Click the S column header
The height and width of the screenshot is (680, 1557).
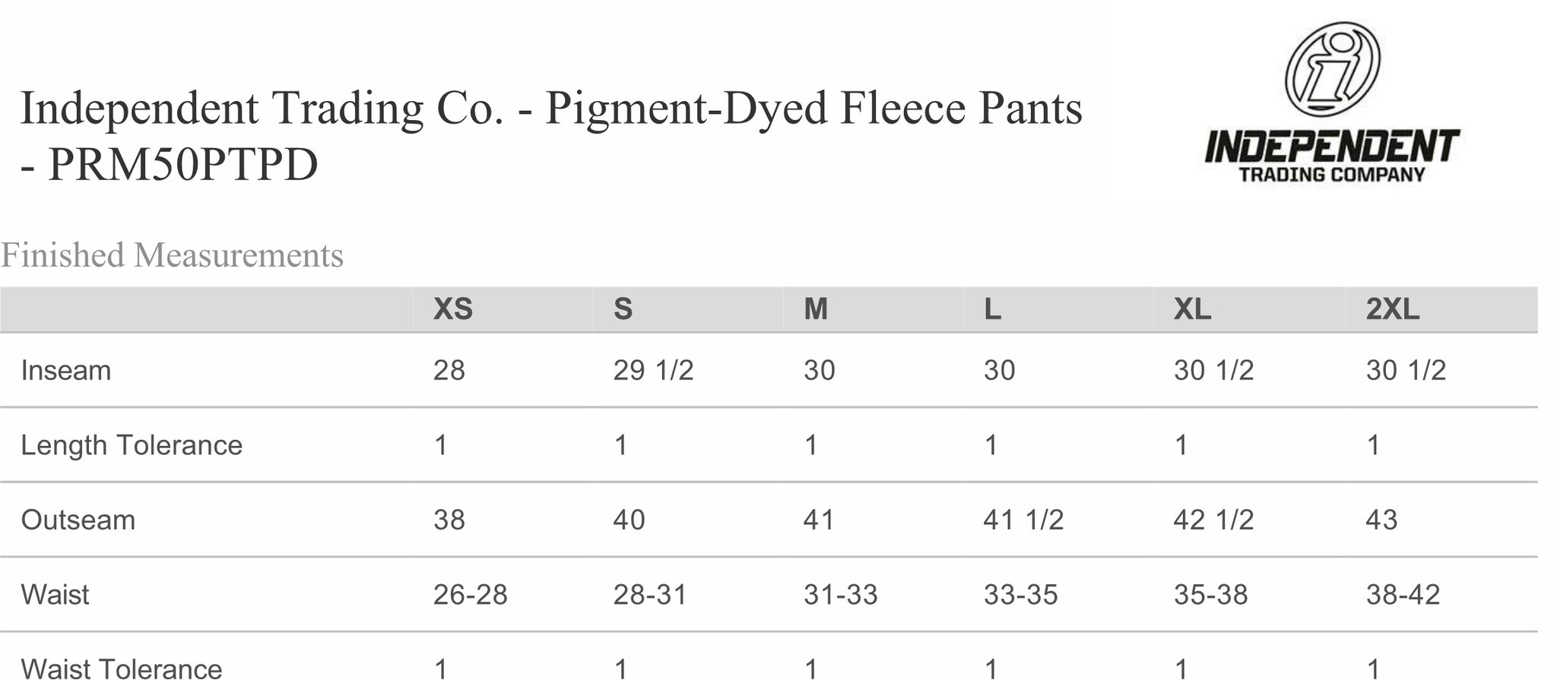623,309
